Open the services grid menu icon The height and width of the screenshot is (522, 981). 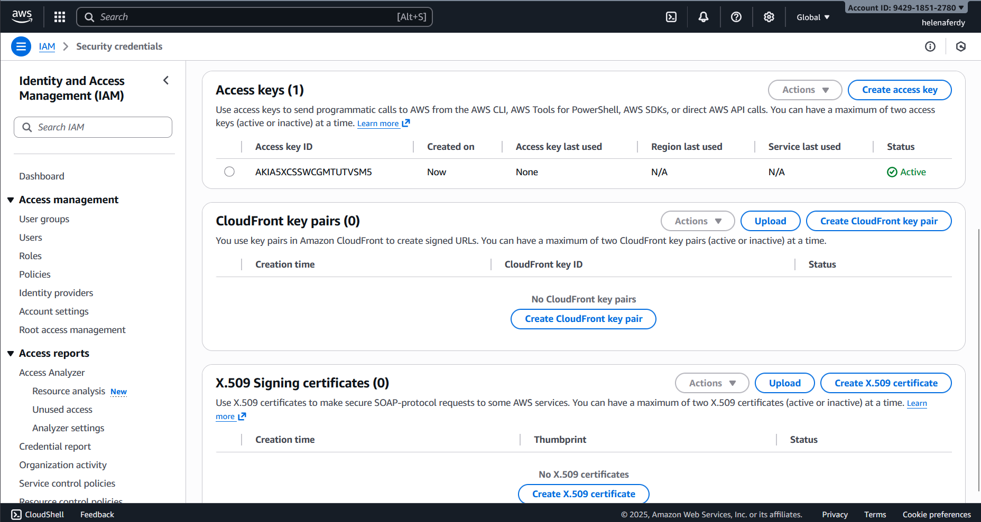[60, 17]
